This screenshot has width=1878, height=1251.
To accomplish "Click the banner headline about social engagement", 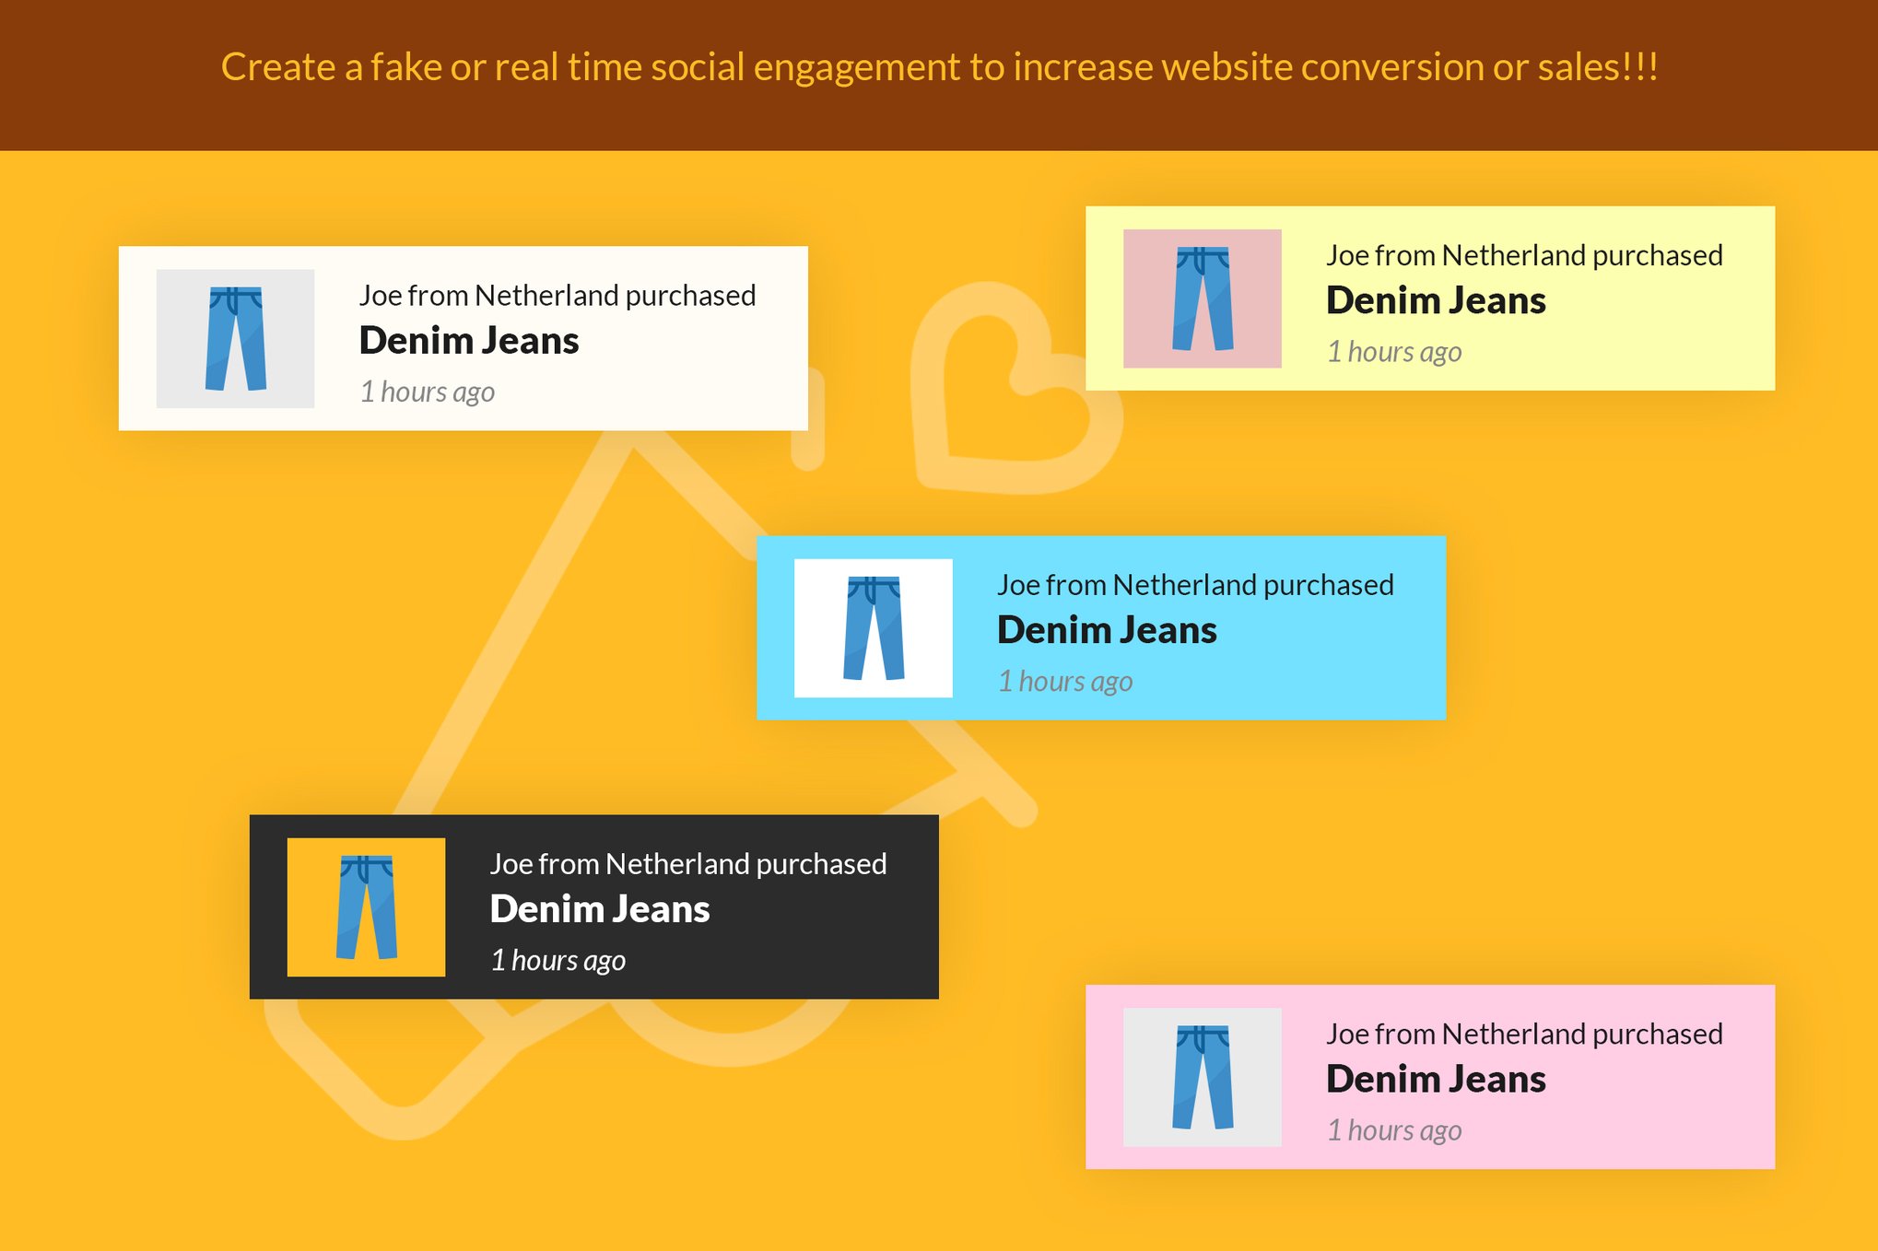I will point(939,67).
